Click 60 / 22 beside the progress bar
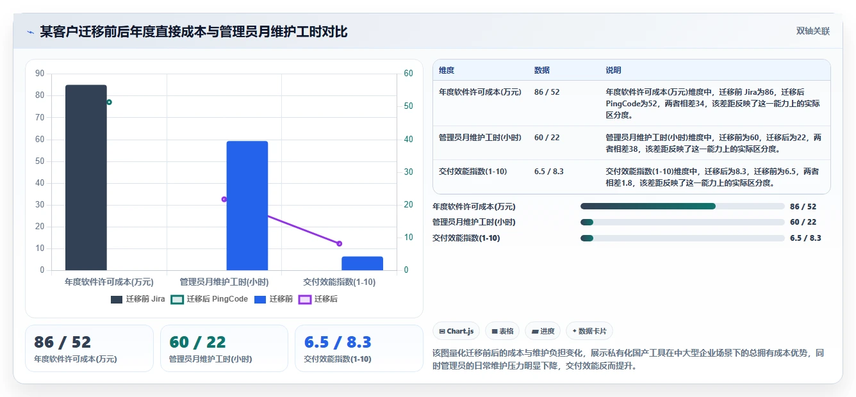856x397 pixels. click(x=803, y=222)
